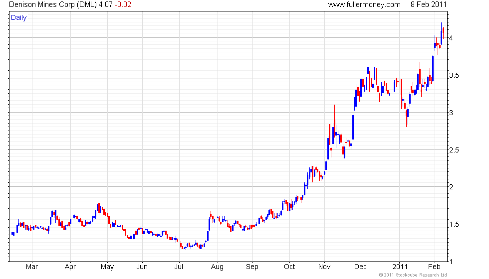Click the price change value '-0.02'
Screen dimensions: 489x279
pos(123,4)
